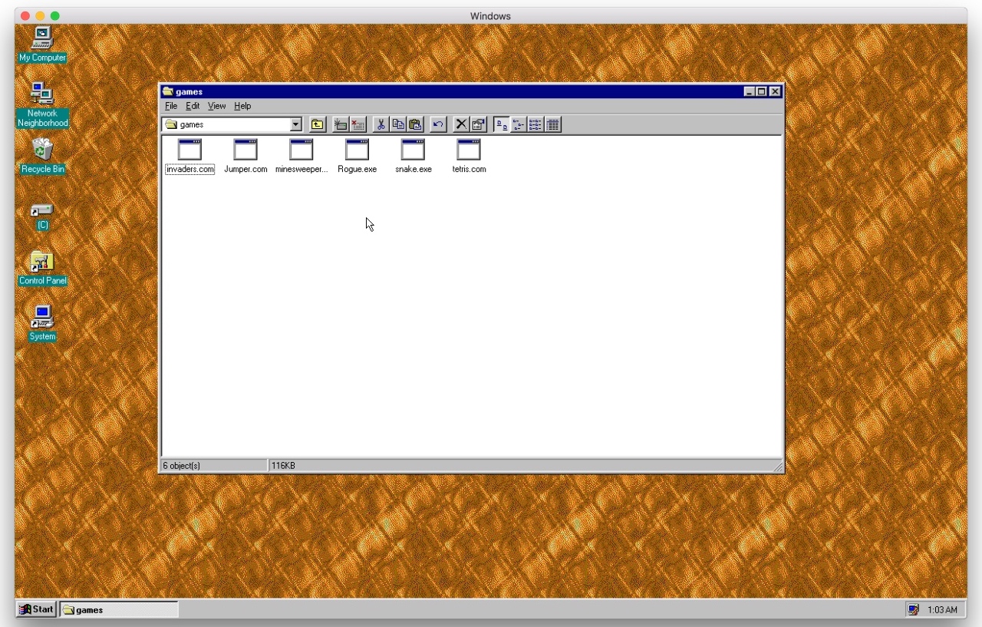Screen dimensions: 982x627
Task: Click the Copy toolbar icon
Action: 398,124
